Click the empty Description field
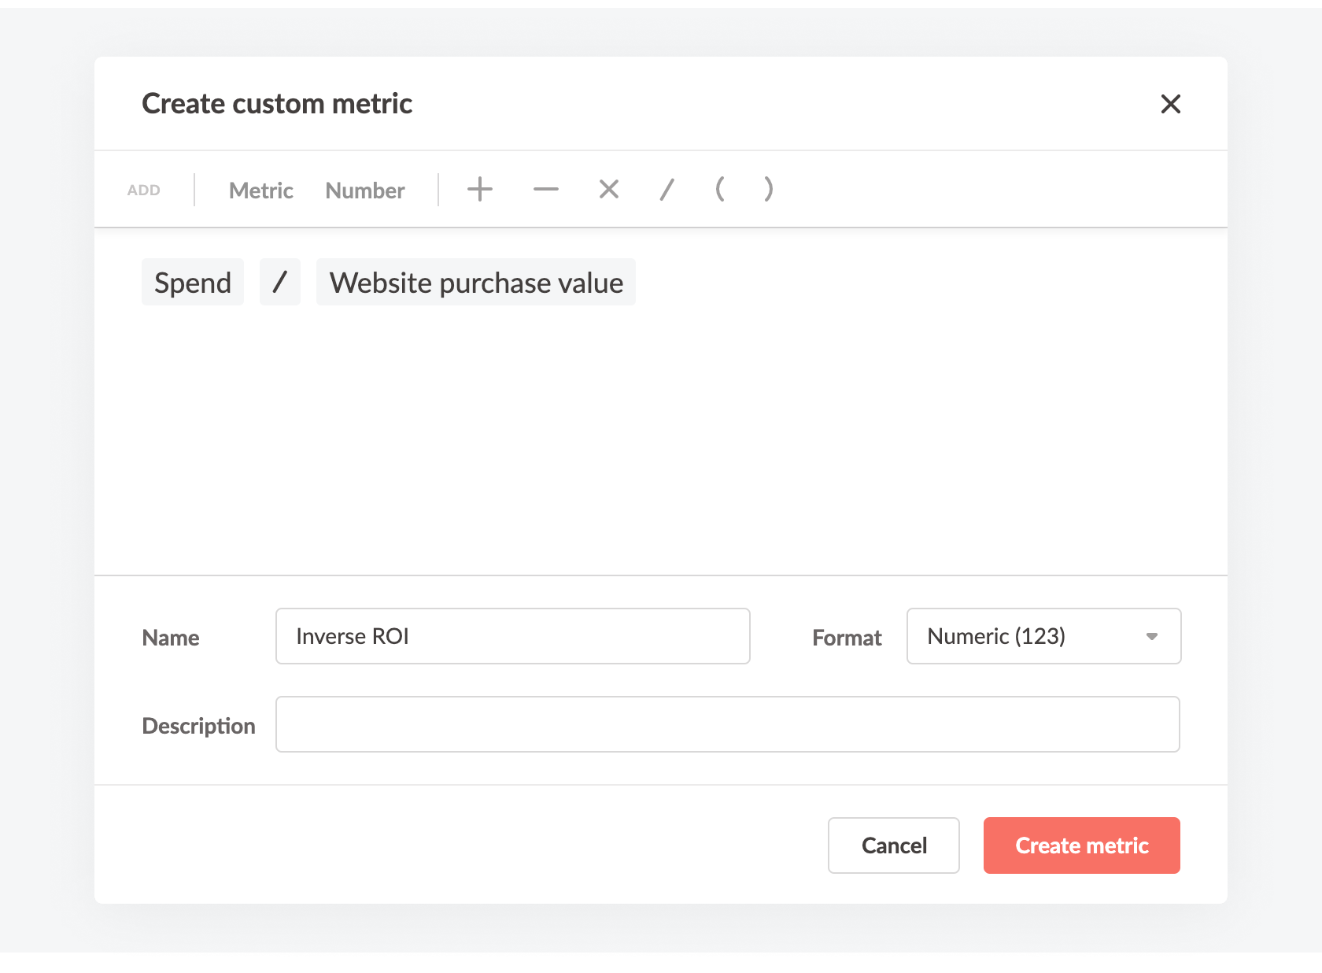The width and height of the screenshot is (1322, 973). [x=728, y=724]
